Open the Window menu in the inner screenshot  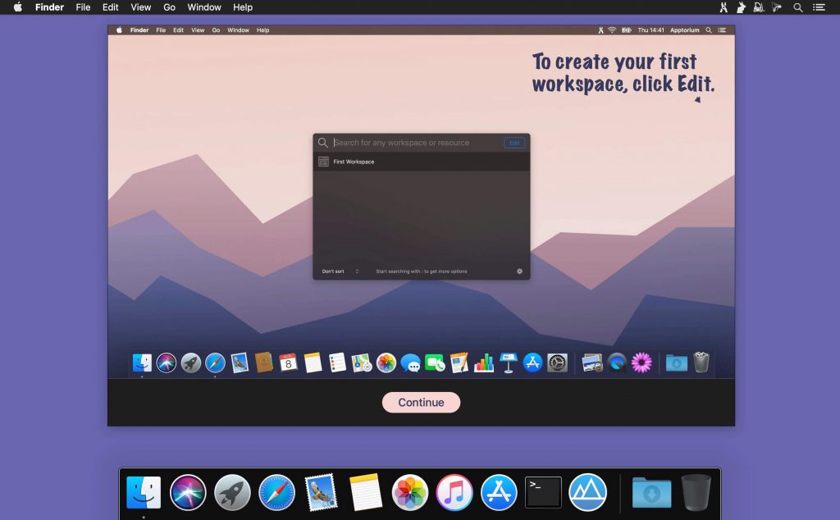click(x=238, y=30)
